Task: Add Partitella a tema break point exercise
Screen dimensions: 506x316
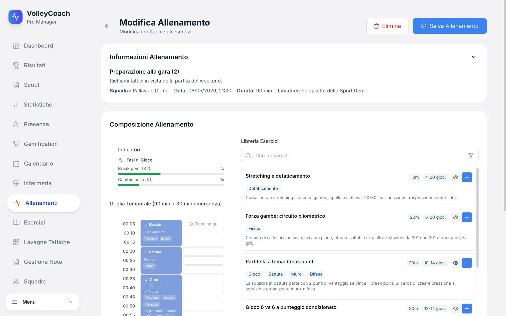Action: coord(467,263)
